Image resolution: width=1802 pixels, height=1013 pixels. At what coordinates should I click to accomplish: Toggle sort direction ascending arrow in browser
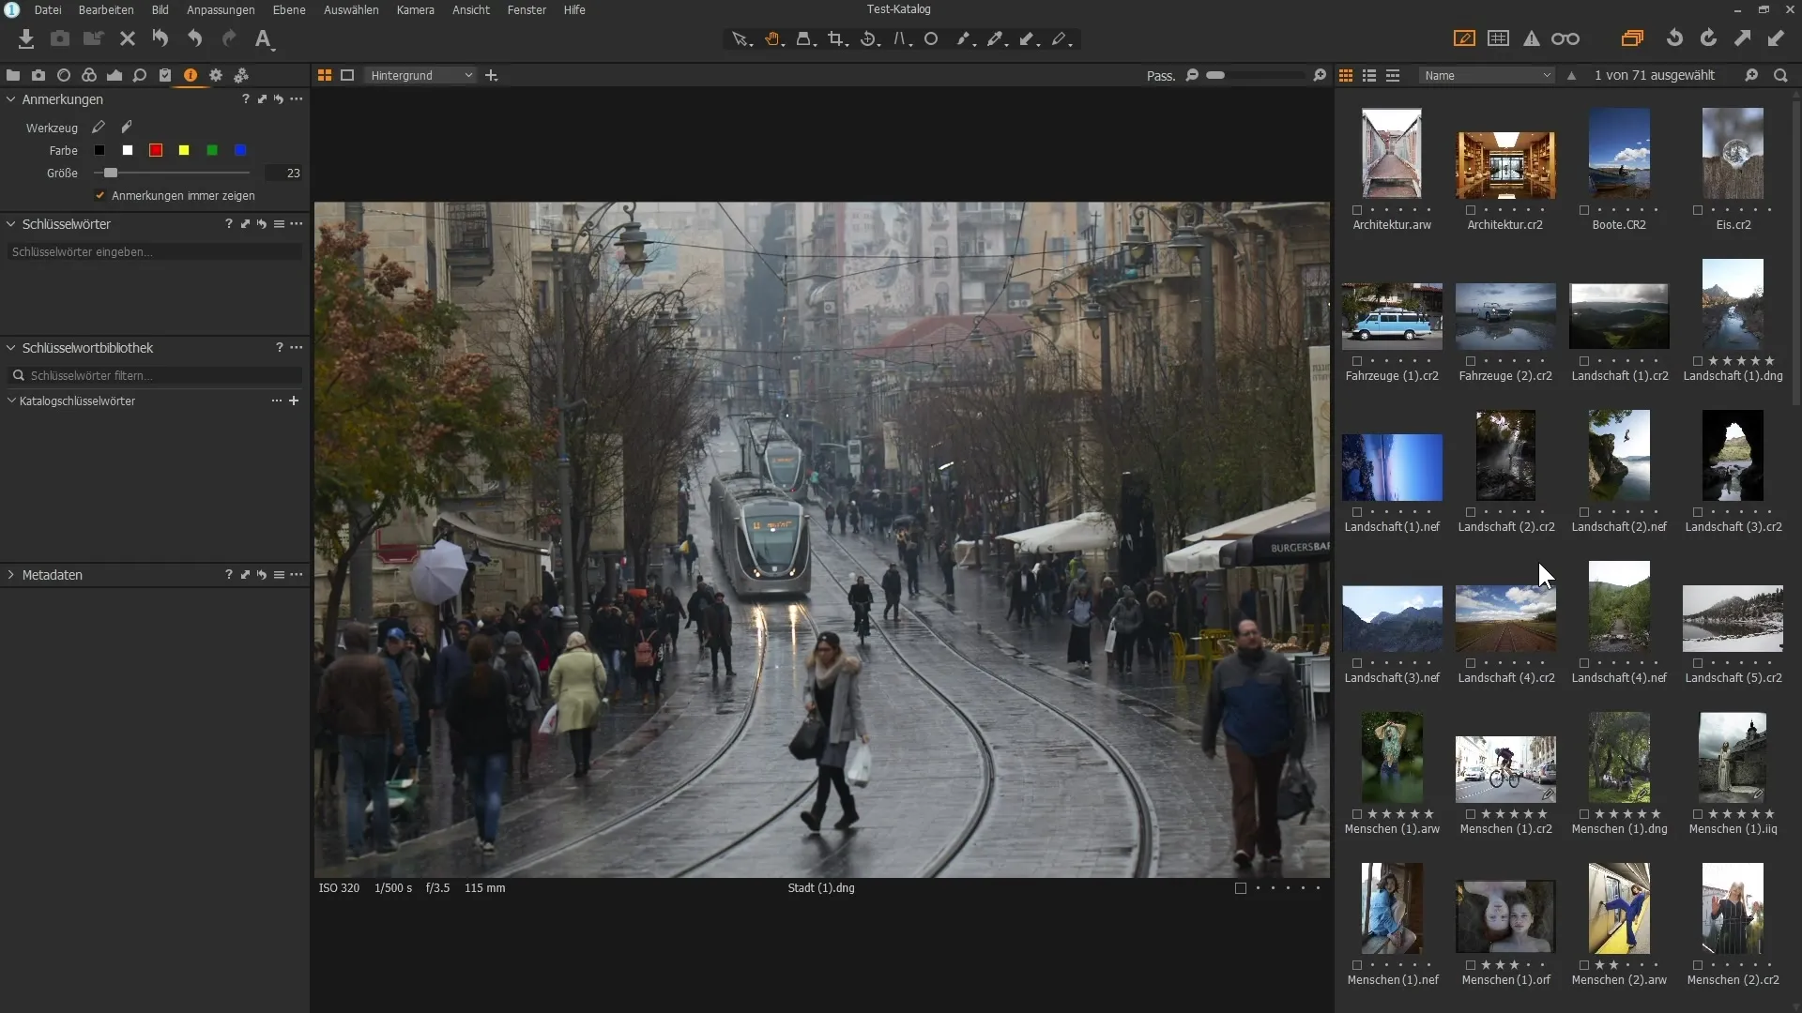(1571, 75)
